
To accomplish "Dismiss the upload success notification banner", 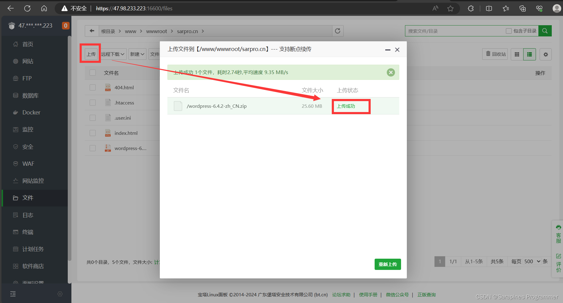I will [x=391, y=72].
